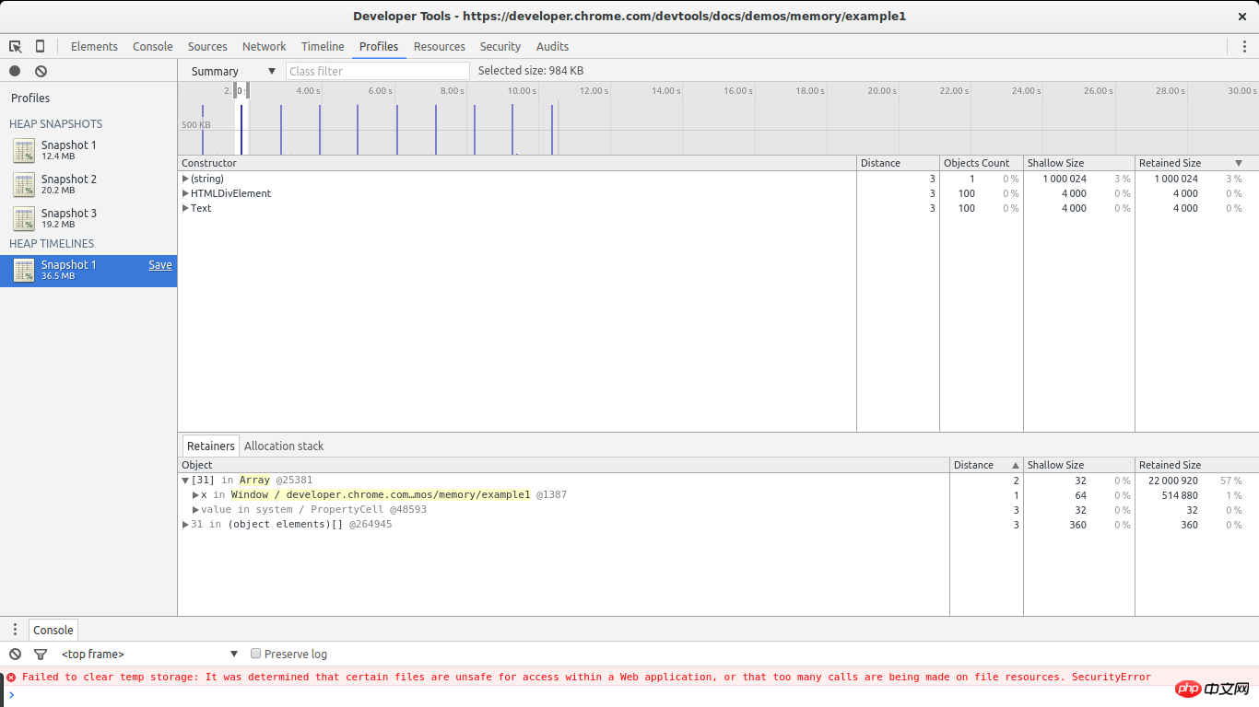1259x707 pixels.
Task: Select the inspect element icon
Action: tap(16, 46)
